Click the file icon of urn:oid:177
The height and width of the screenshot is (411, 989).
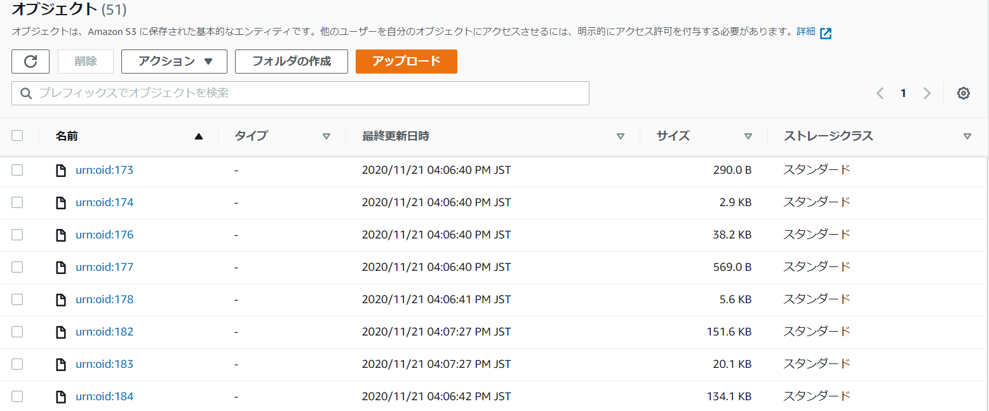[x=61, y=267]
